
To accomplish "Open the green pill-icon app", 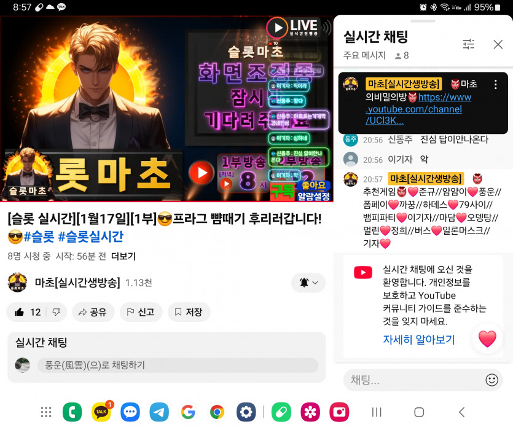I will tap(281, 412).
